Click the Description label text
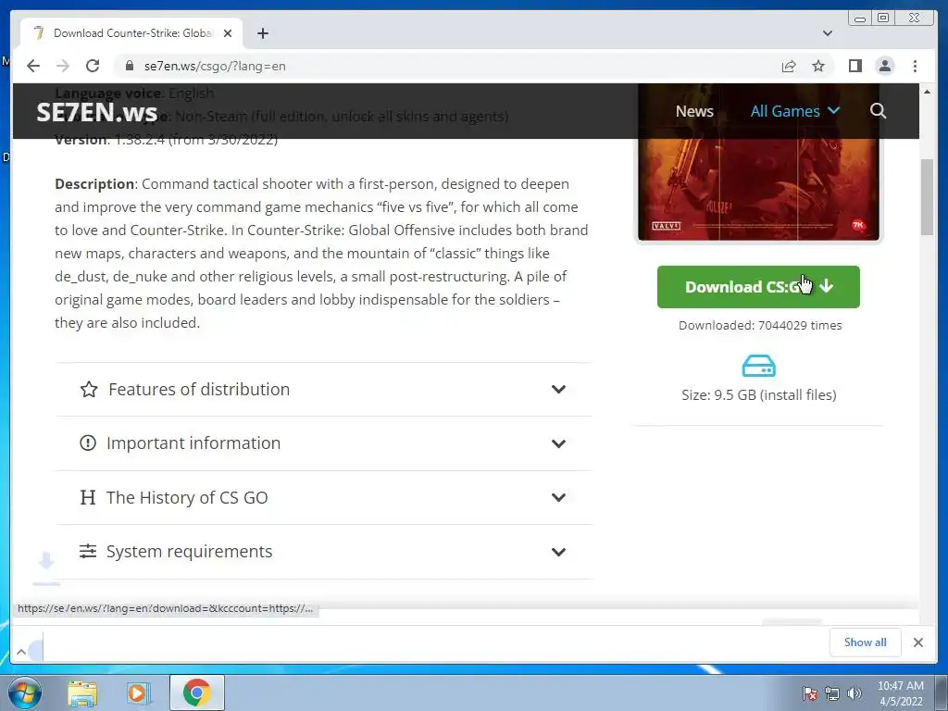The width and height of the screenshot is (948, 711). (x=95, y=184)
